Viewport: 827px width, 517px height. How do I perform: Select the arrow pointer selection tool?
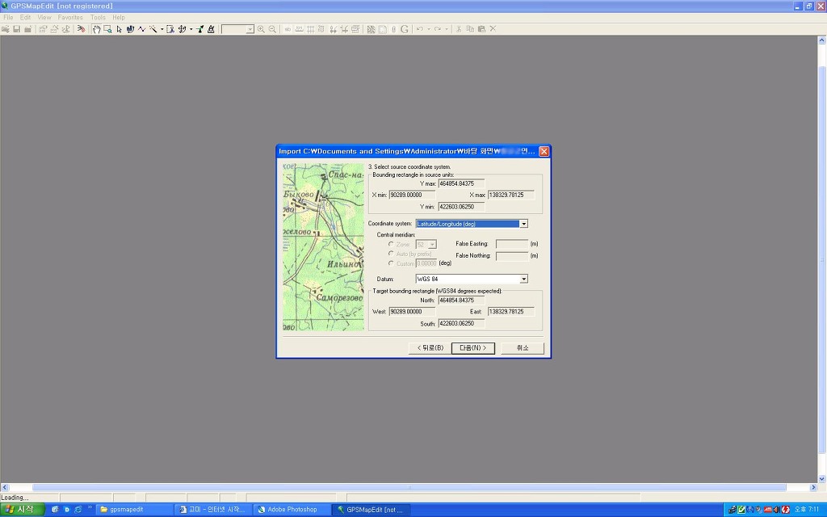(119, 29)
